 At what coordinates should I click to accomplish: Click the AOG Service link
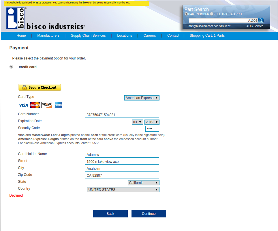point(255,26)
